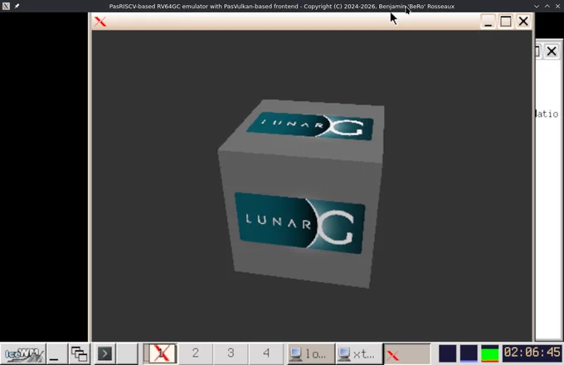Minimize the LunarG cube window
The image size is (564, 365).
pos(488,22)
